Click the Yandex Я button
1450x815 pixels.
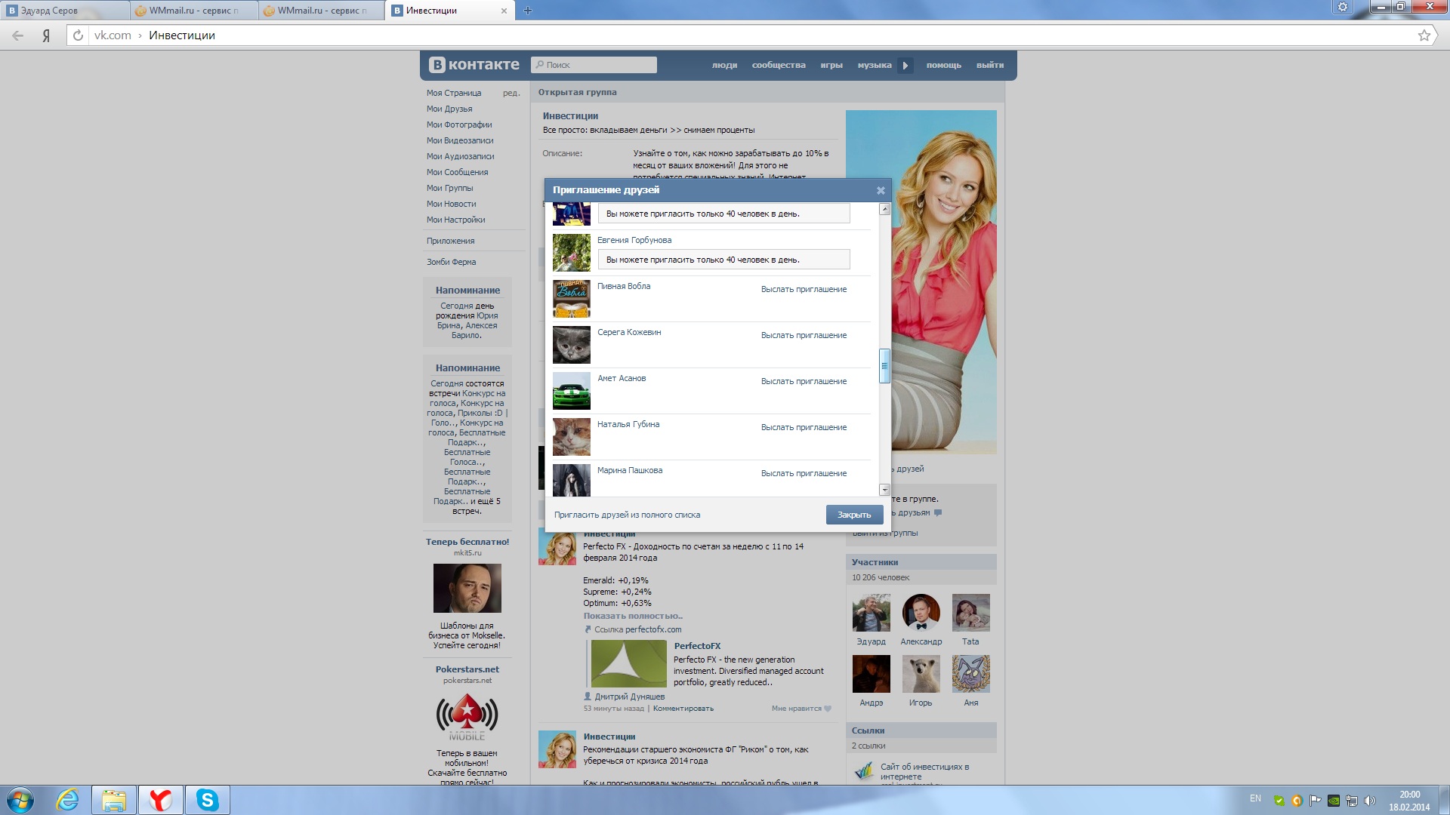pos(47,35)
